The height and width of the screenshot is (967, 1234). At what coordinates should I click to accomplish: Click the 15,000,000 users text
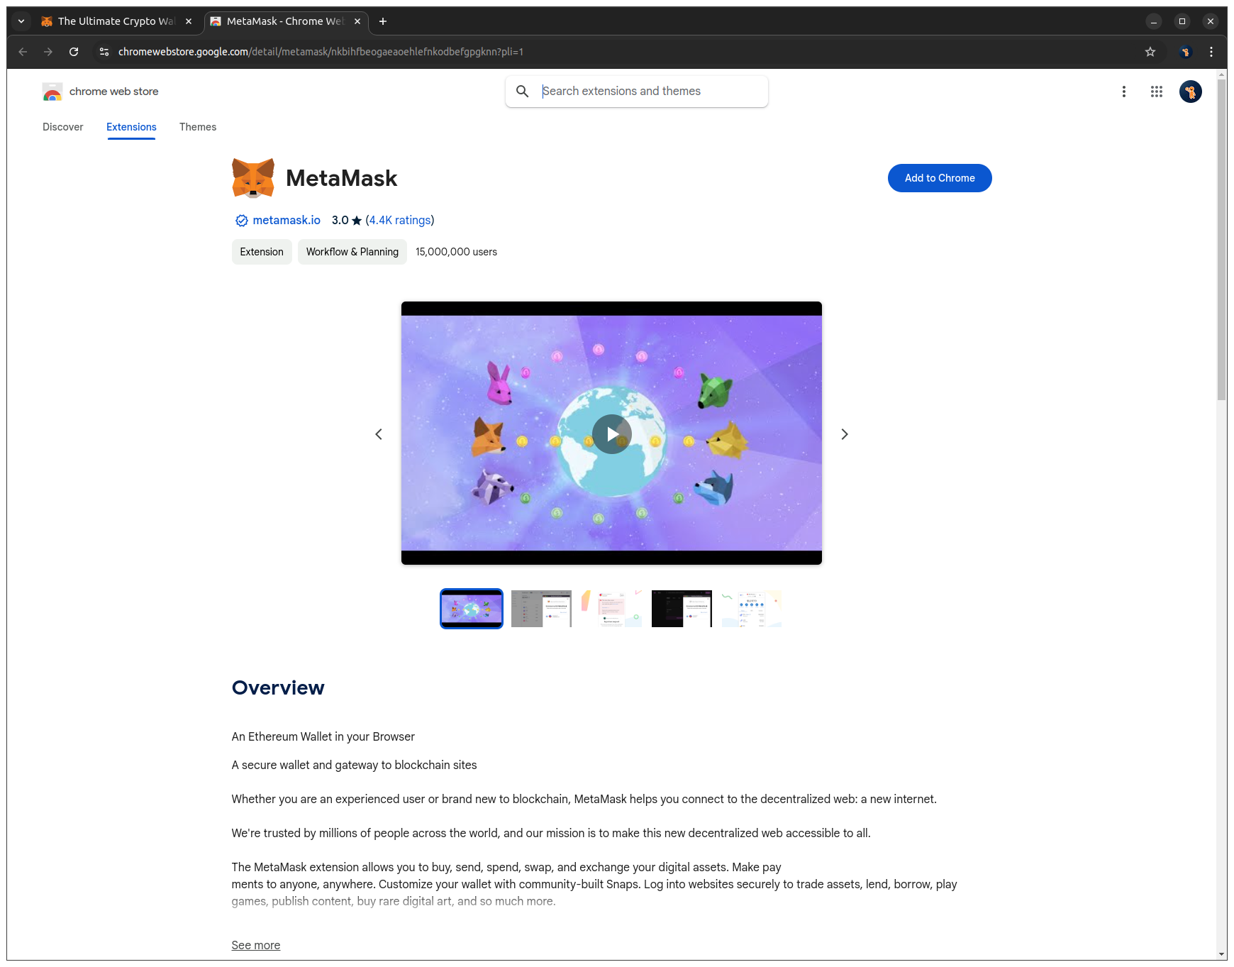tap(456, 252)
